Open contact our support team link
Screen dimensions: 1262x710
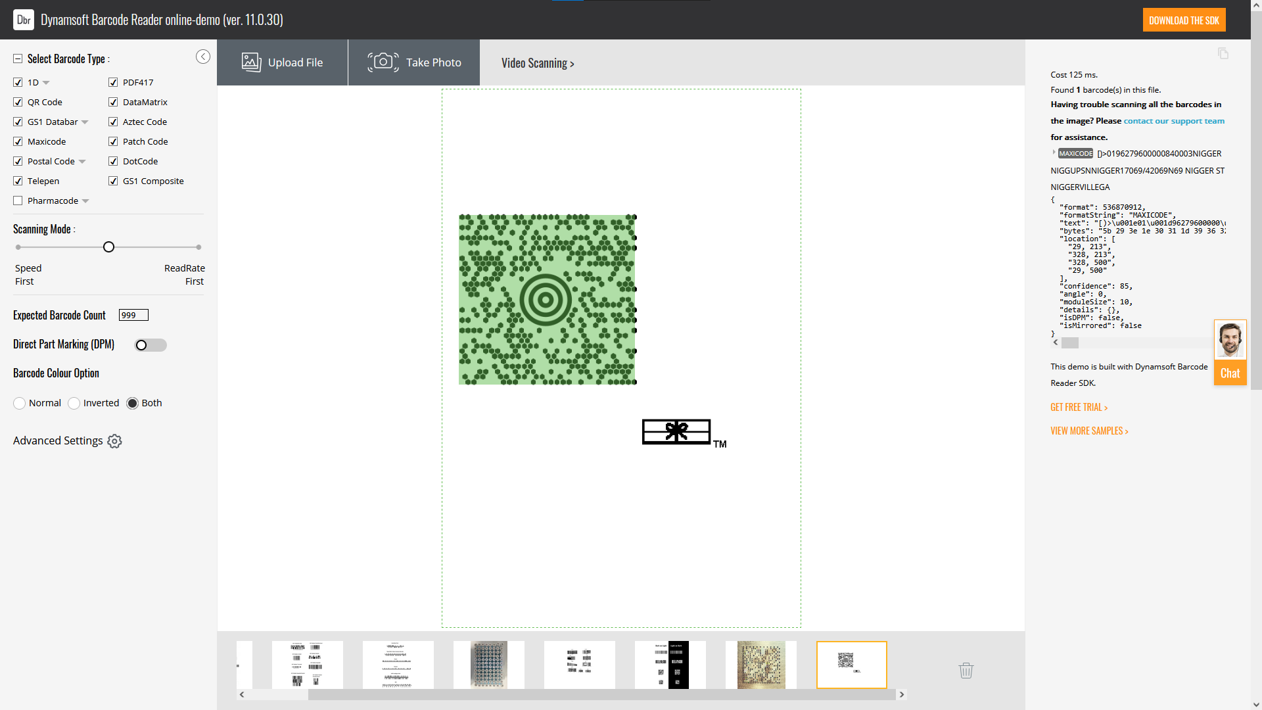pyautogui.click(x=1174, y=121)
